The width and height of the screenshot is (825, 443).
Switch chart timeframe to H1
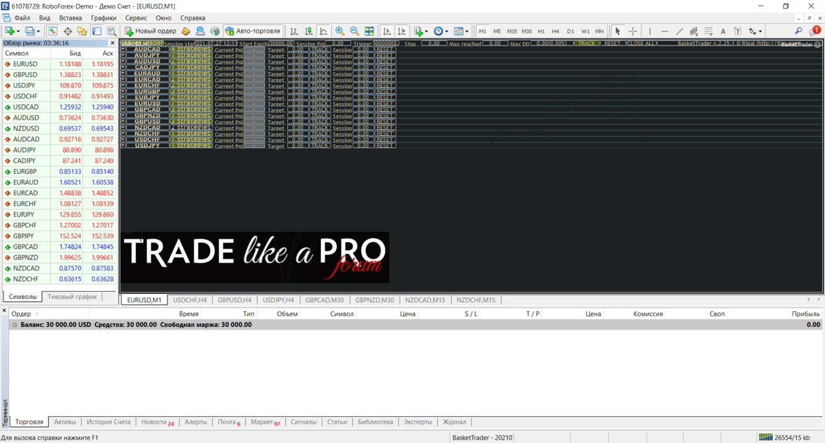tap(541, 31)
